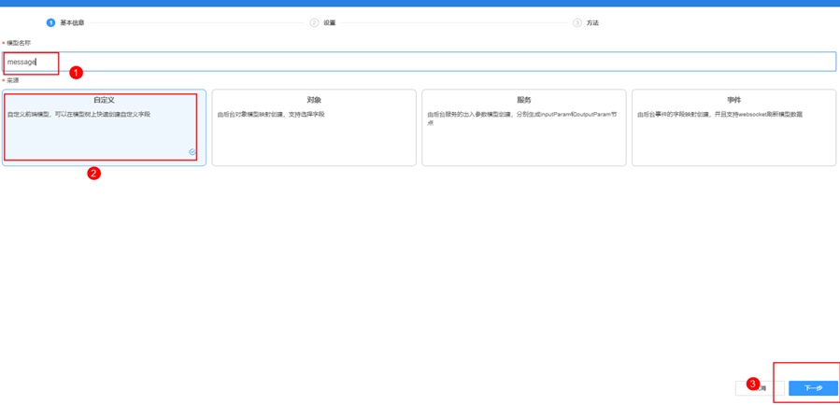Image resolution: width=840 pixels, height=405 pixels.
Task: Click the step 2 circle icon
Action: 314,22
